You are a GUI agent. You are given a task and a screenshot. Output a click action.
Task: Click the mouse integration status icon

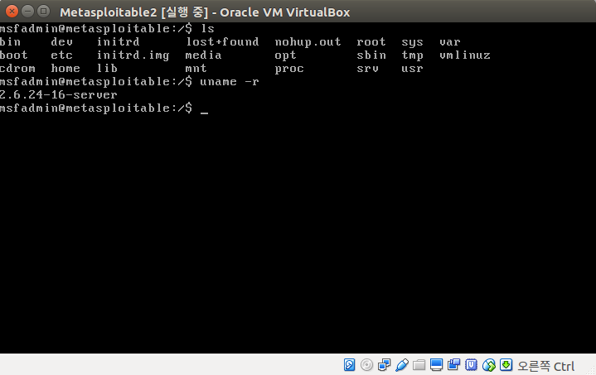coord(489,365)
